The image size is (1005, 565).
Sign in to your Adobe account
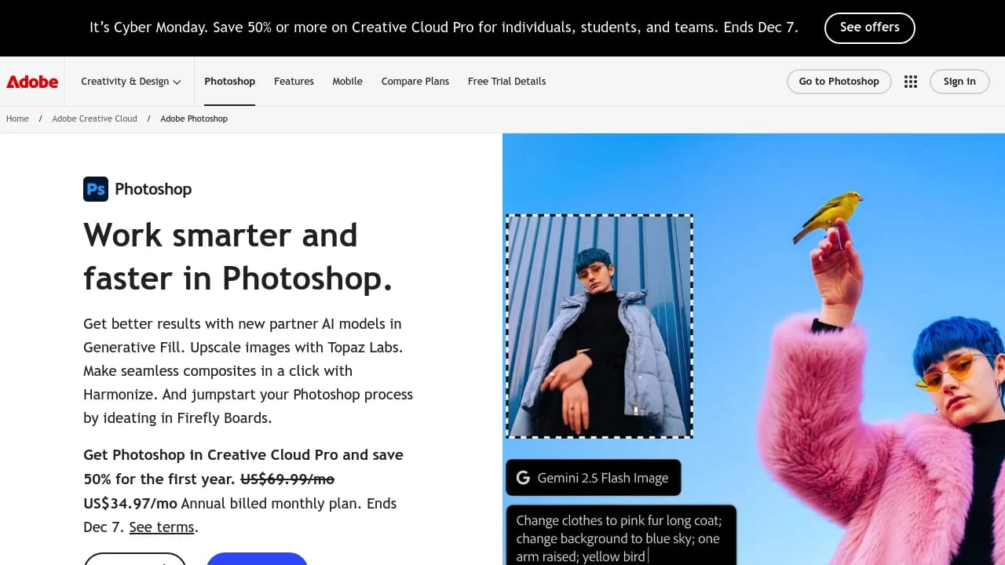tap(959, 81)
